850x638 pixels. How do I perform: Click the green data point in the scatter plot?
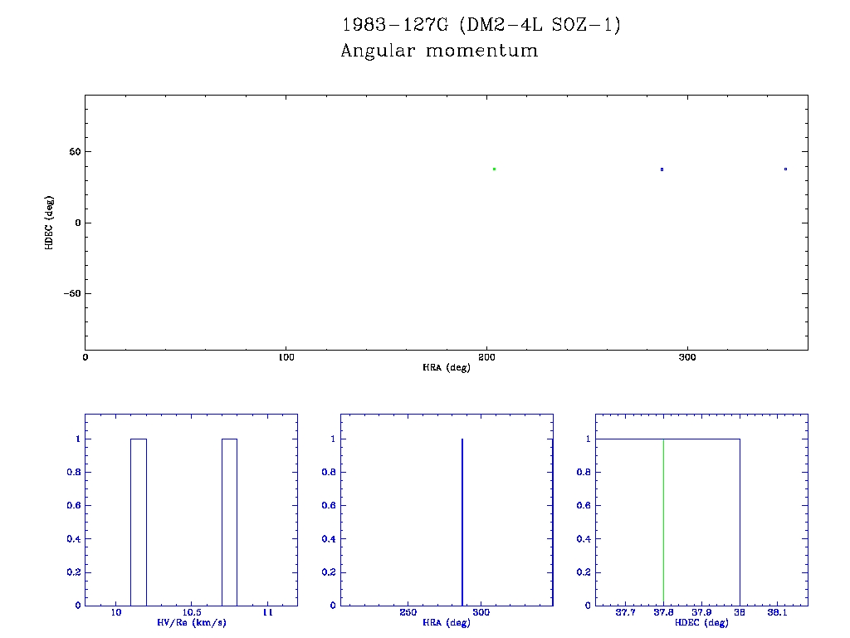point(494,169)
